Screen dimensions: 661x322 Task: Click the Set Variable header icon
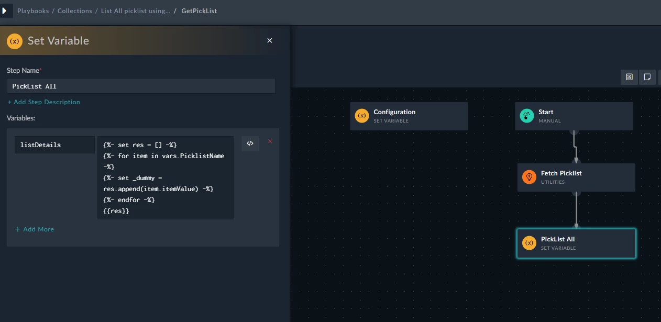(x=15, y=41)
